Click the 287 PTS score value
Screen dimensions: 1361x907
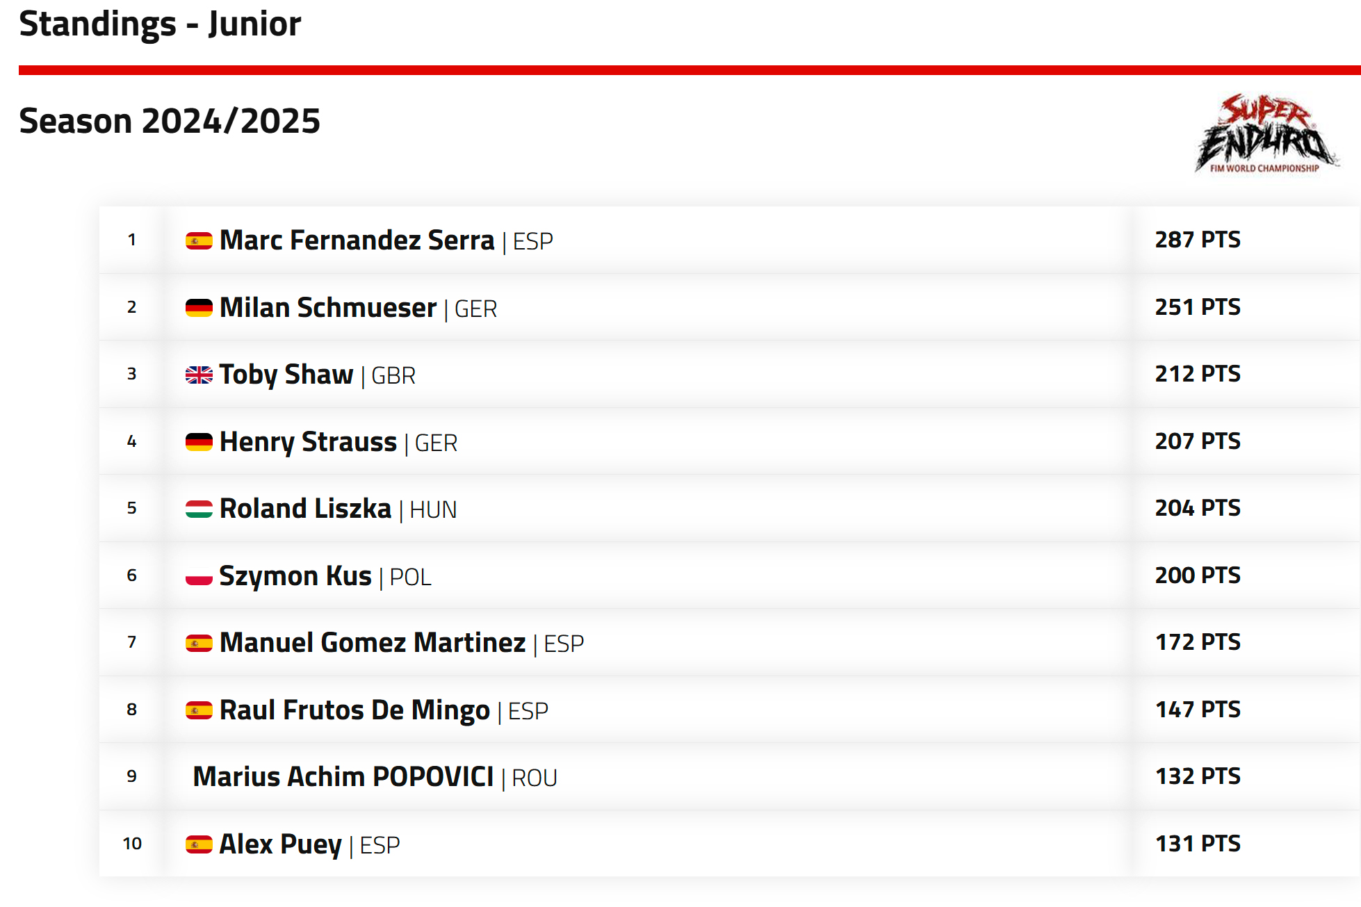click(x=1198, y=239)
